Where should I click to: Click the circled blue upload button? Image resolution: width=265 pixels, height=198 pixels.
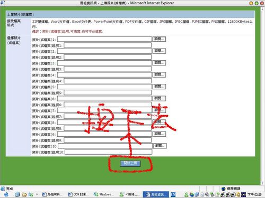130,163
